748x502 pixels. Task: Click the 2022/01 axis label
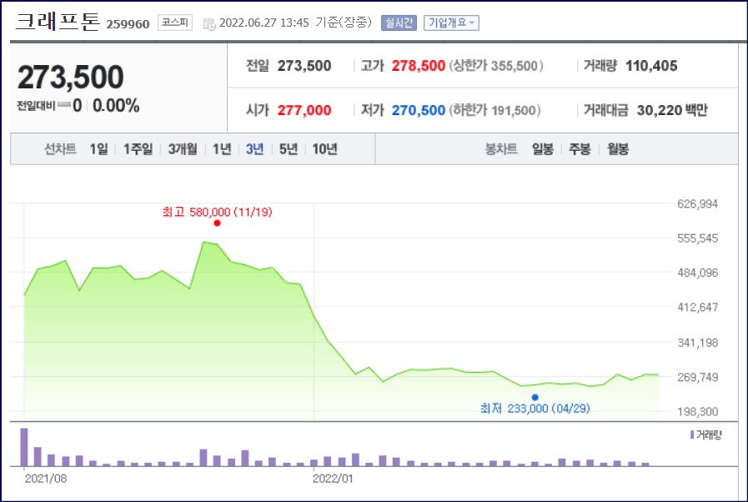click(333, 479)
